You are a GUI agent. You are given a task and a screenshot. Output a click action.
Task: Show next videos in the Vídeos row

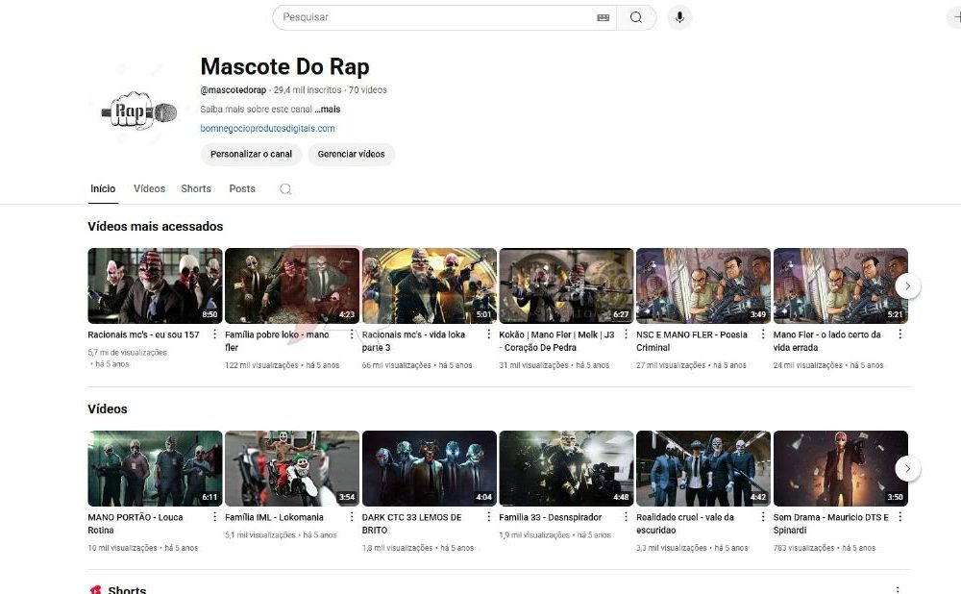tap(908, 468)
